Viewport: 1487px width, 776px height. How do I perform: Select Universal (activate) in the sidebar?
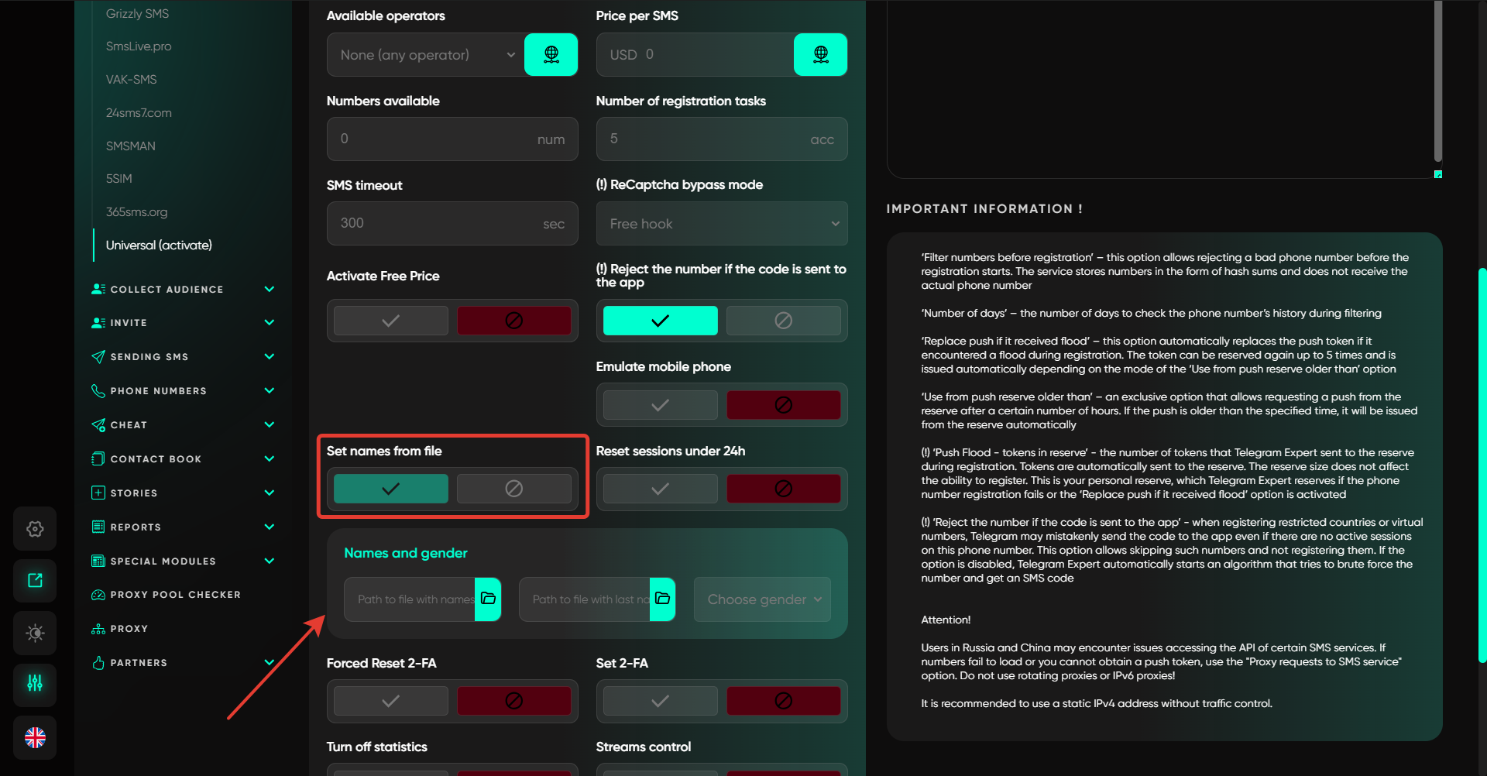[159, 245]
